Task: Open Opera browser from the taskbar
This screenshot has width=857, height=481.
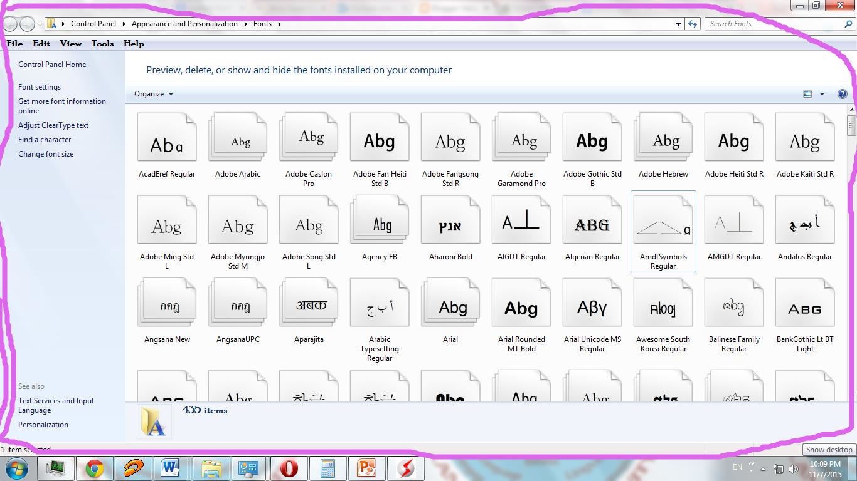Action: point(289,468)
